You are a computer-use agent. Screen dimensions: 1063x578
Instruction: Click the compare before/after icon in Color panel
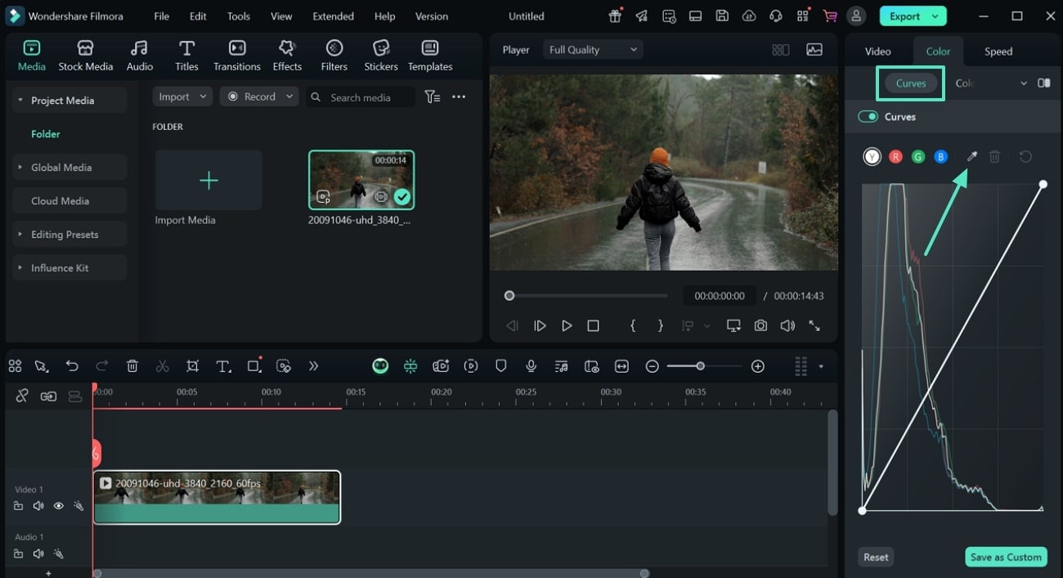[x=1044, y=83]
